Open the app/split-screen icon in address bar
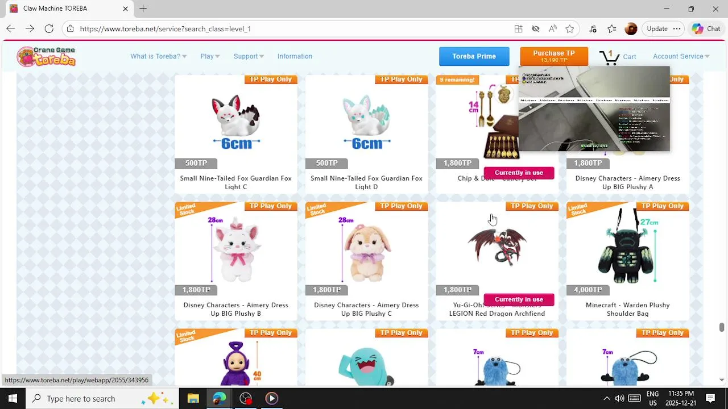The height and width of the screenshot is (409, 728). coord(518,29)
